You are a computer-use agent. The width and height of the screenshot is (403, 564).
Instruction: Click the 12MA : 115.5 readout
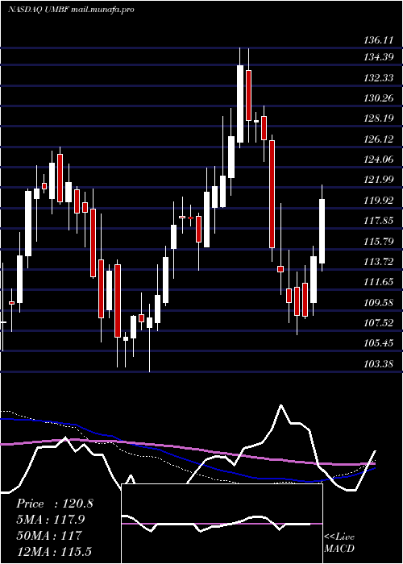(54, 551)
